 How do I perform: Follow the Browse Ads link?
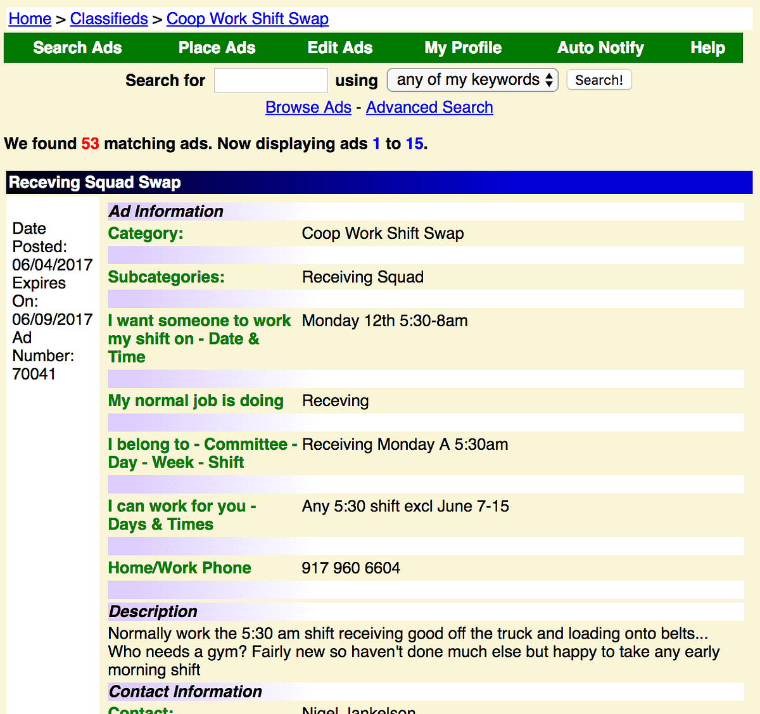[308, 107]
